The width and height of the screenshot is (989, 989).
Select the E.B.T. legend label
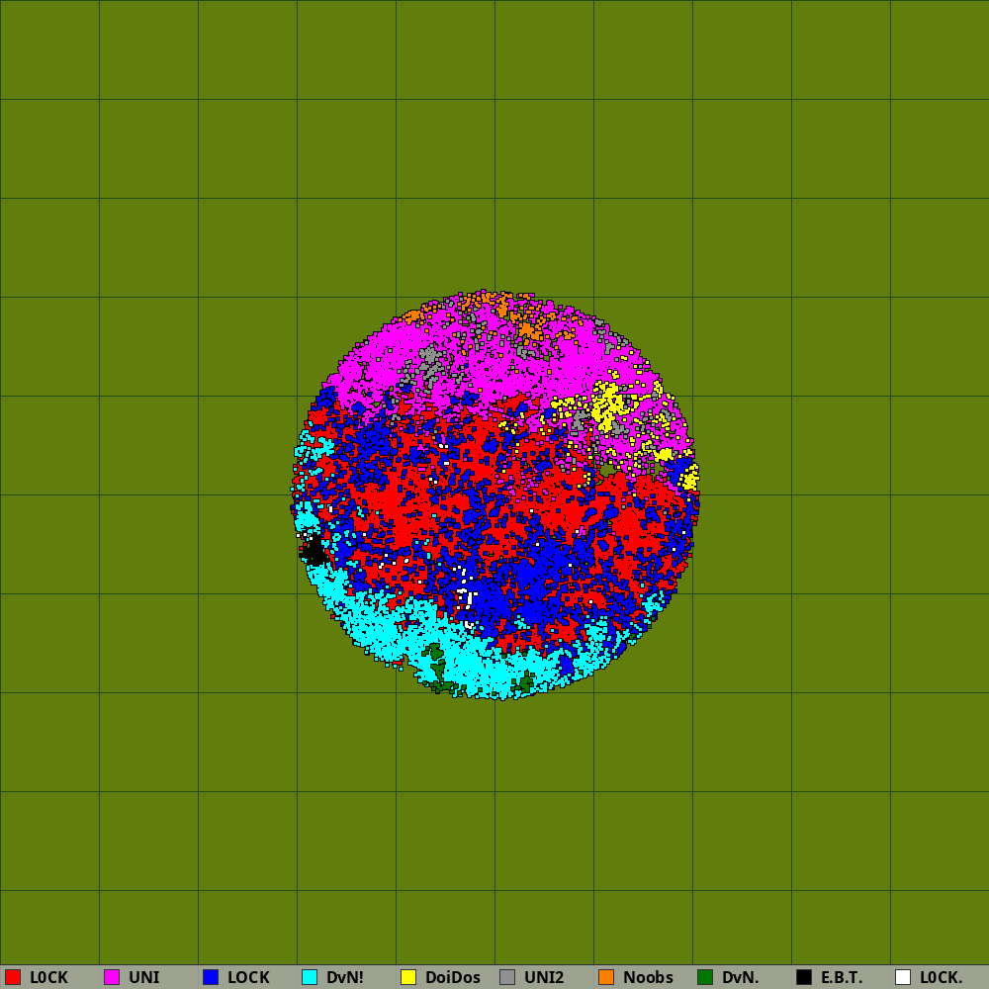point(842,977)
